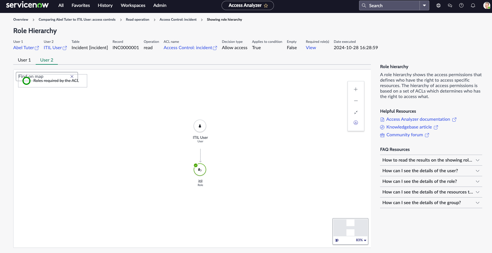Go to Access Control: incident breadcrumb

(x=178, y=20)
